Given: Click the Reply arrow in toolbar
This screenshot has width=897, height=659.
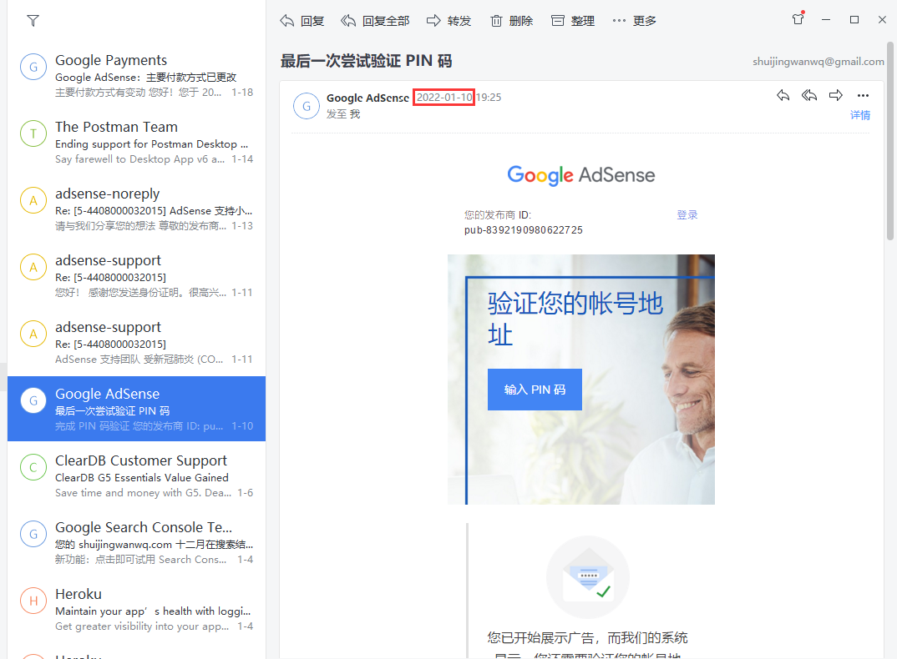Looking at the screenshot, I should (x=302, y=21).
